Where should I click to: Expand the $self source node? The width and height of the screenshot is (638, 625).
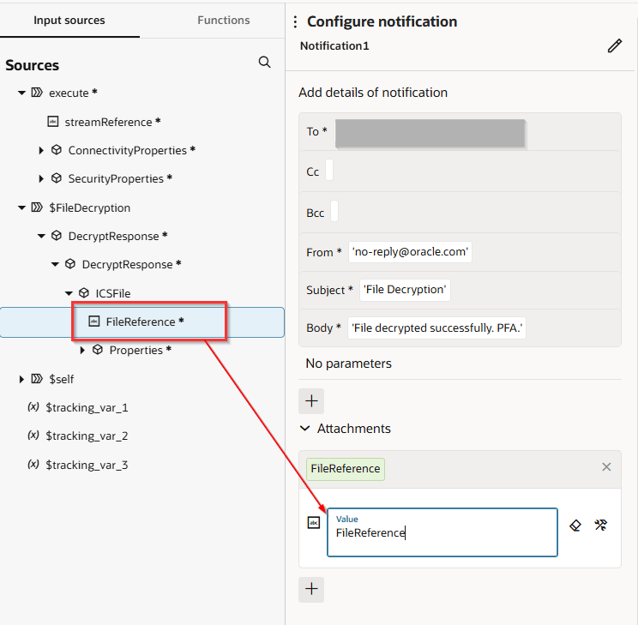pos(21,379)
